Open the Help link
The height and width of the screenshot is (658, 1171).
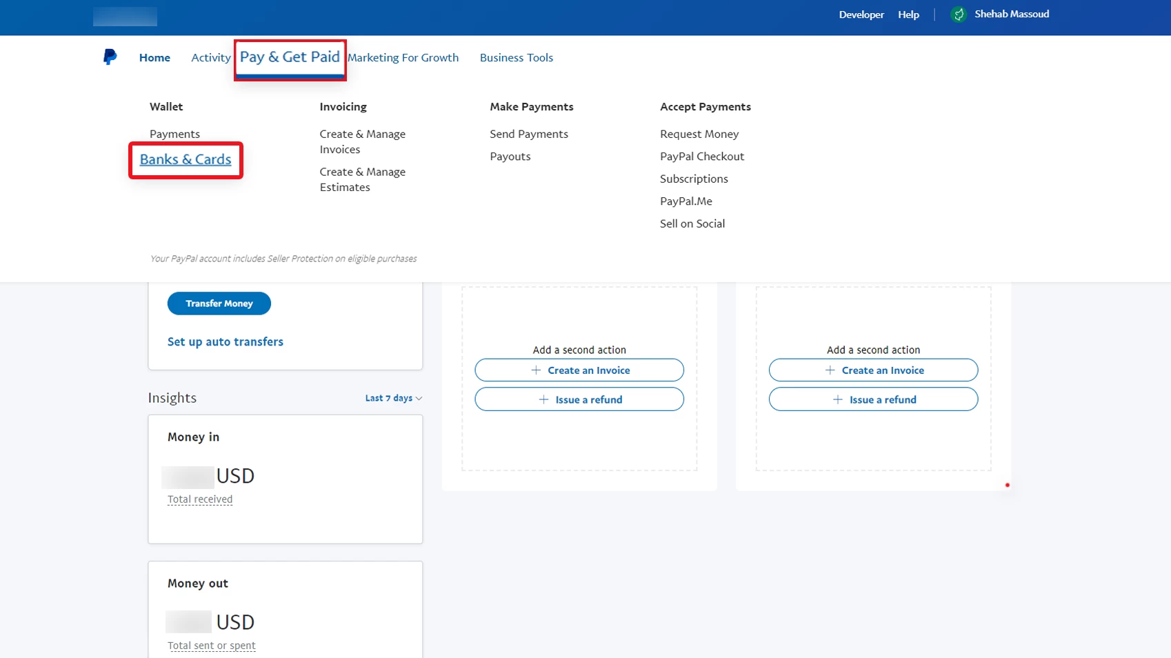(x=908, y=14)
